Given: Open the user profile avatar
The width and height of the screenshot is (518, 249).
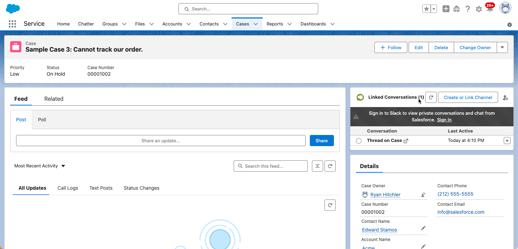Looking at the screenshot, I should coord(505,8).
